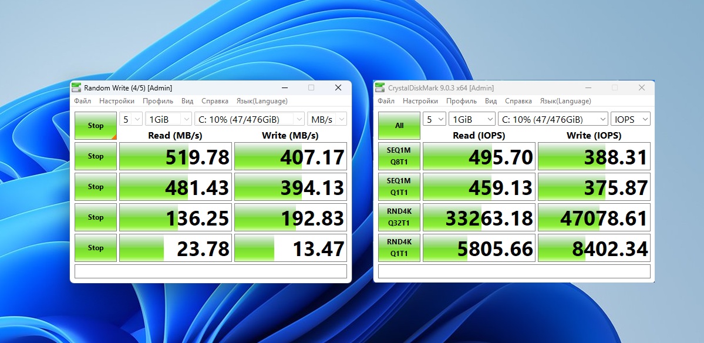Click the 519.78 read result
Viewport: 704px width, 343px height.
point(176,156)
